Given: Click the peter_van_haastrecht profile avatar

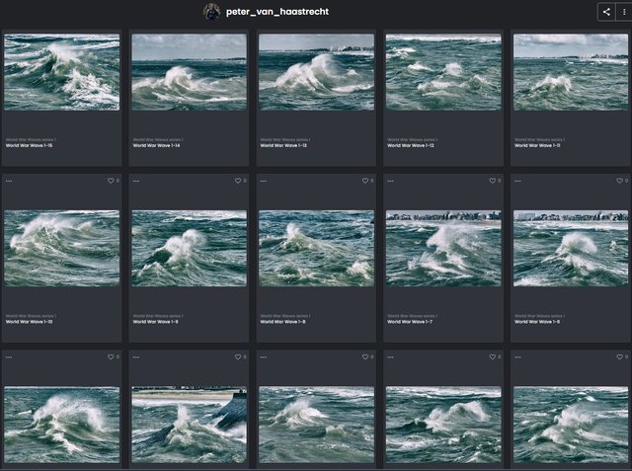Looking at the screenshot, I should [211, 12].
